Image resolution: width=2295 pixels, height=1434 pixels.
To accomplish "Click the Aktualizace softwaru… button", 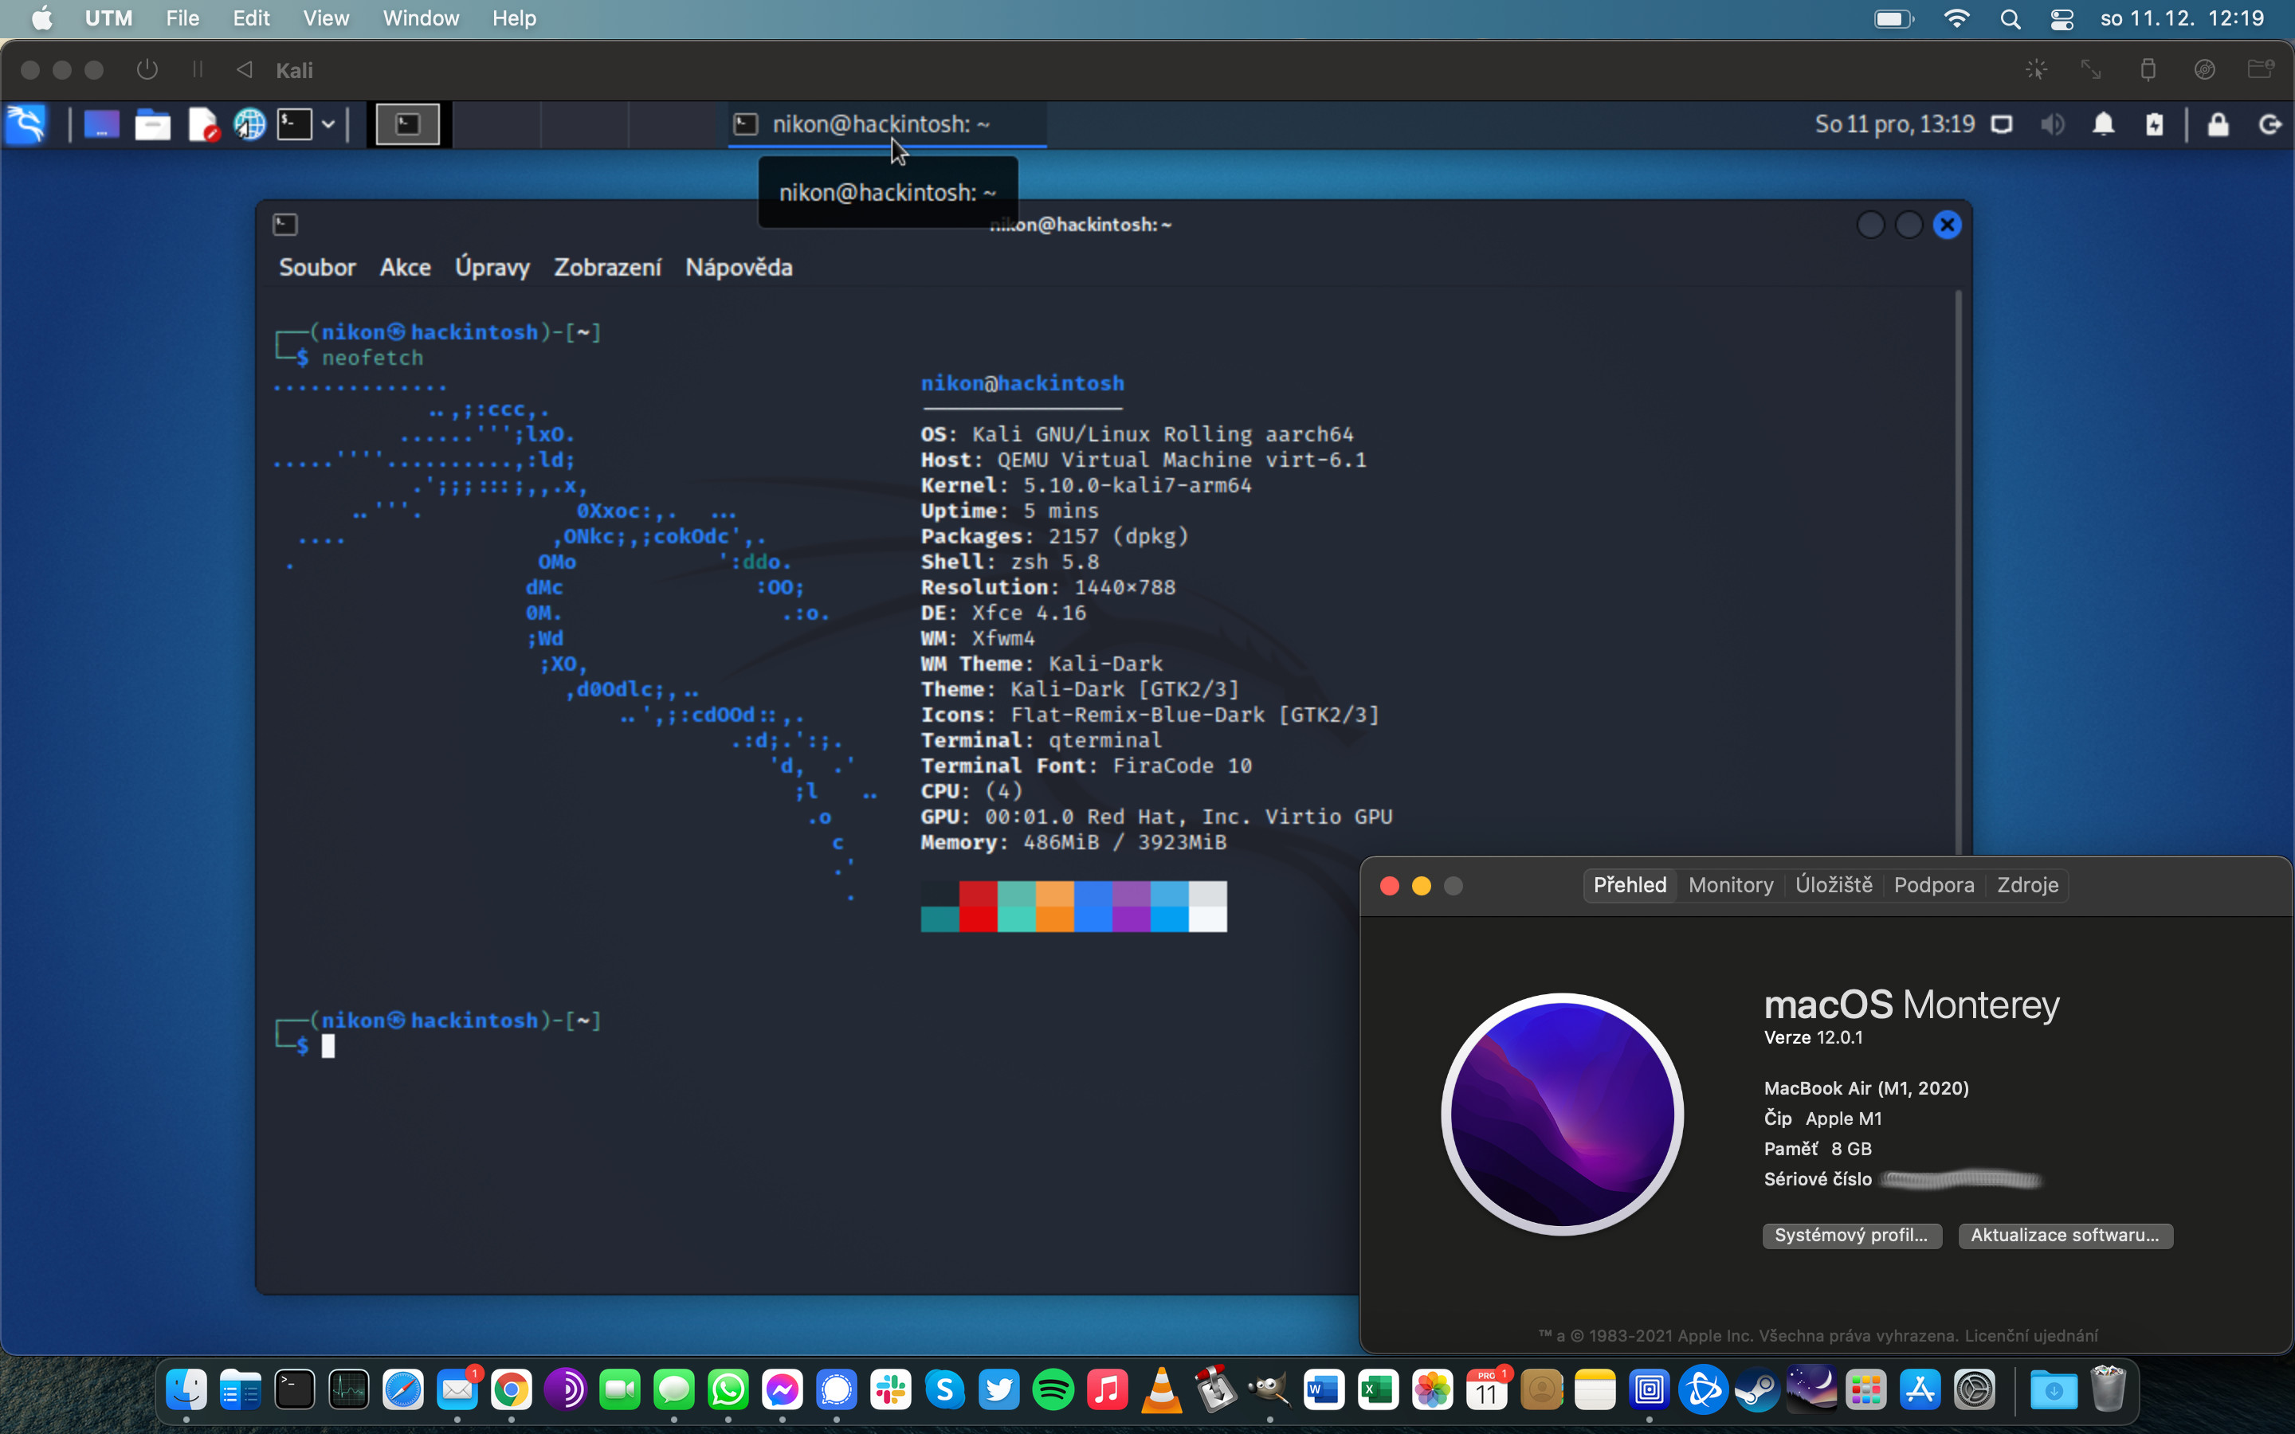I will [2065, 1235].
